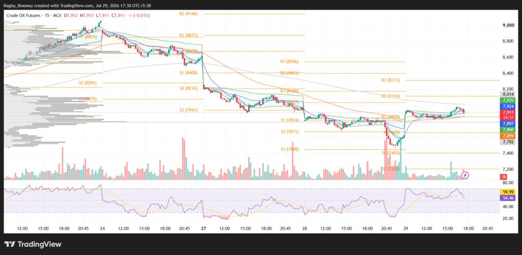The height and width of the screenshot is (255, 522).
Task: Click the 20.00 RSI scale label
Action: [508, 218]
